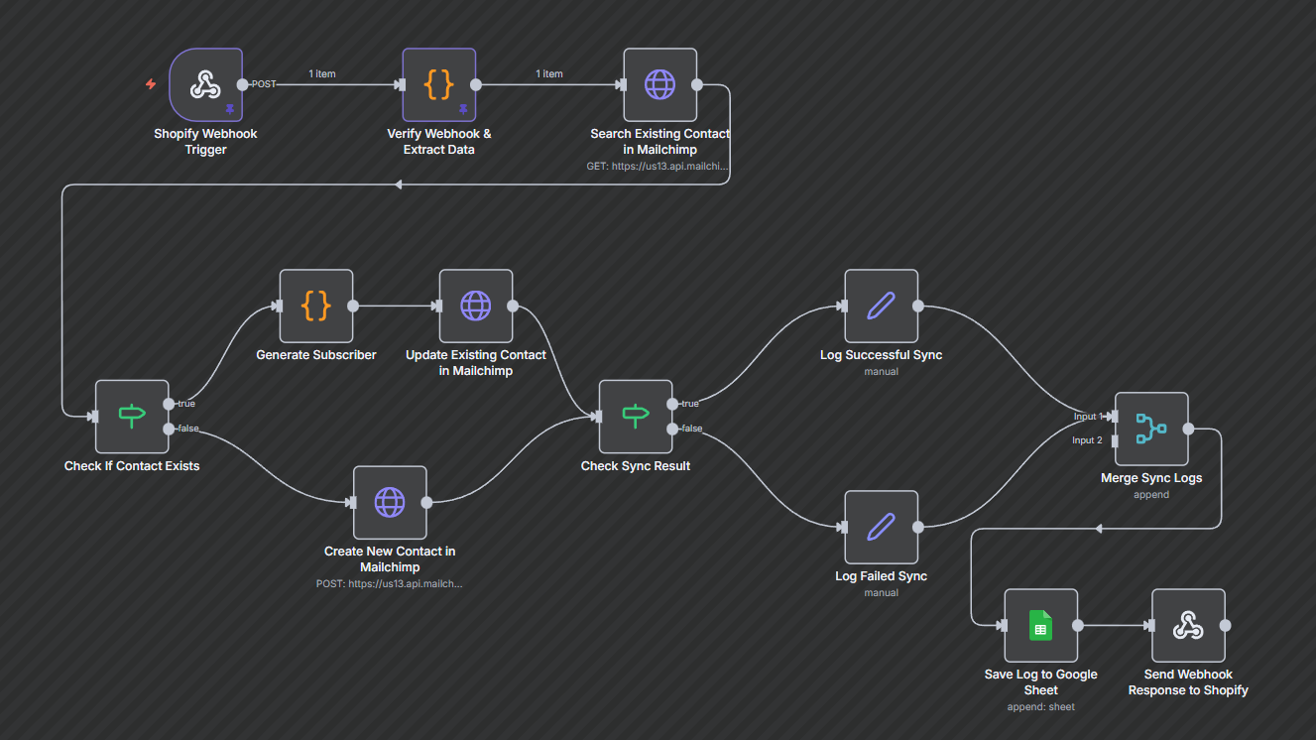Open the Merge Sync Logs node
This screenshot has height=740, width=1316.
[1150, 428]
